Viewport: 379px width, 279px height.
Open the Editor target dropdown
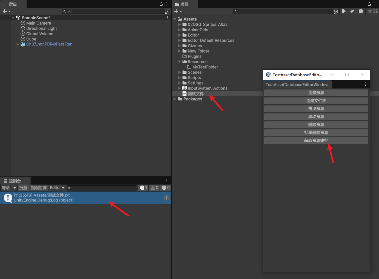(x=57, y=188)
